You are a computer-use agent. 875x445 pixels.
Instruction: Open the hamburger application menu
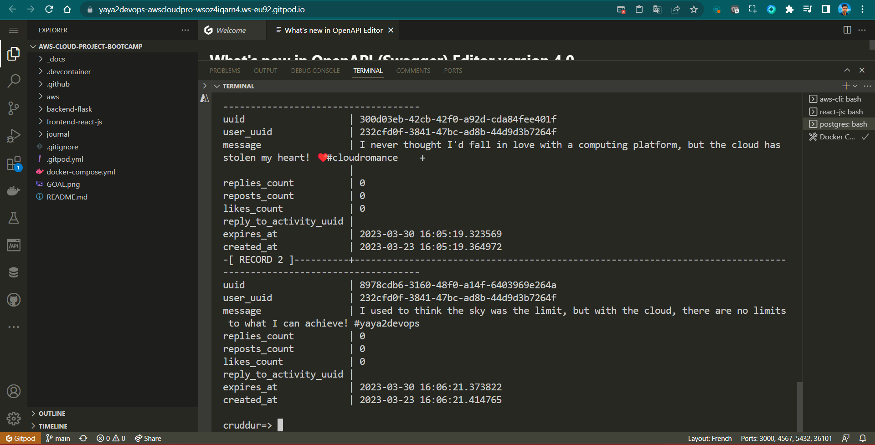tap(14, 30)
